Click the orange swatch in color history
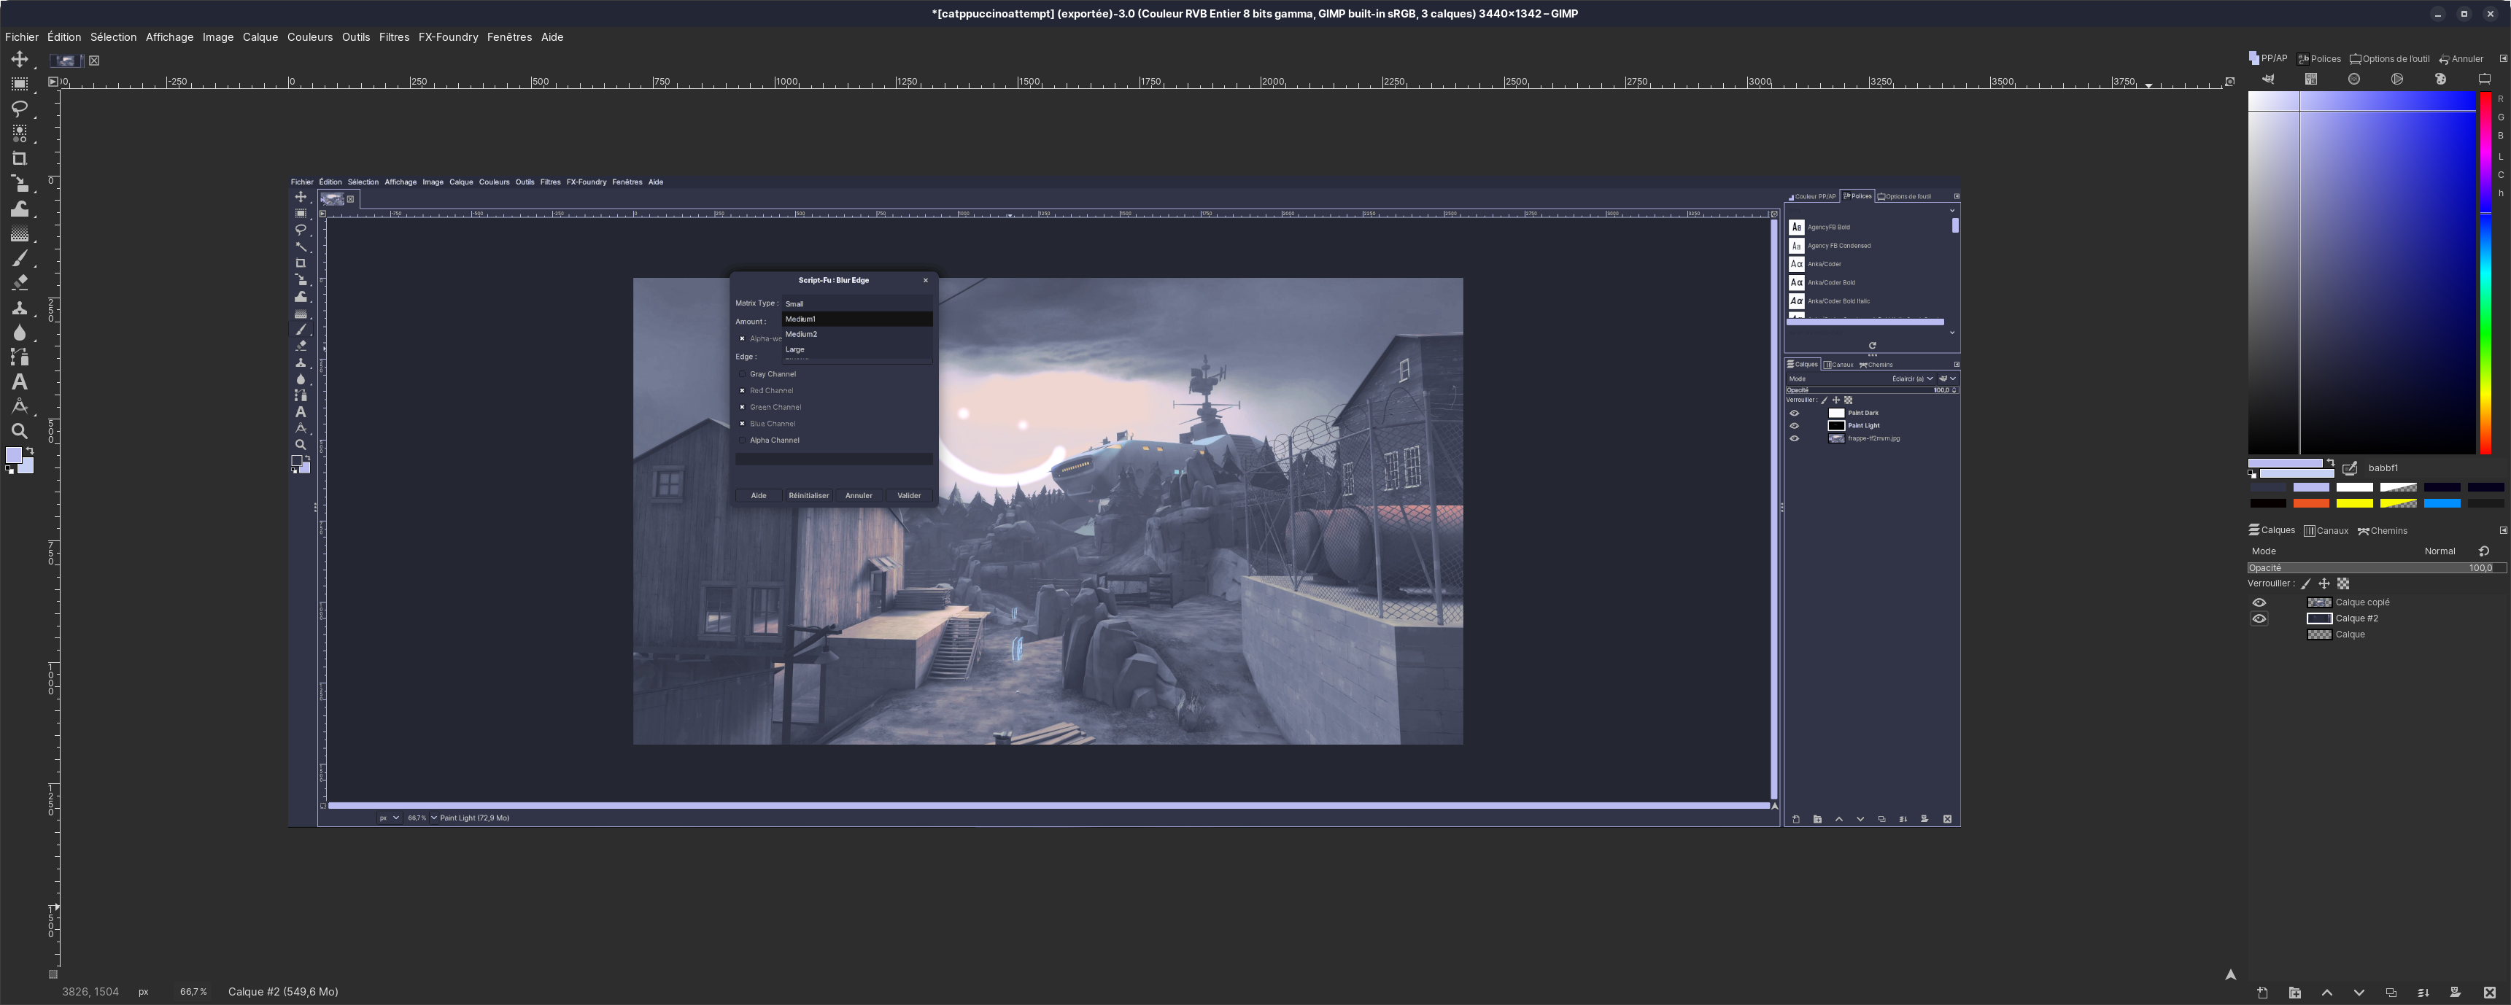The width and height of the screenshot is (2511, 1005). (2310, 504)
